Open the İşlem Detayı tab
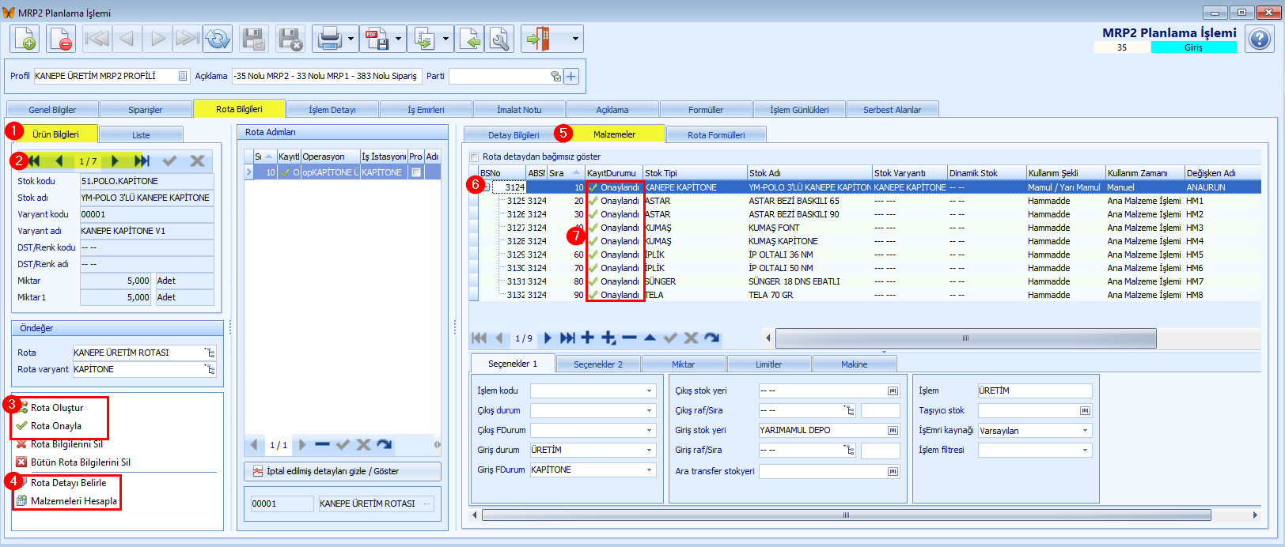The height and width of the screenshot is (547, 1285). click(x=332, y=110)
